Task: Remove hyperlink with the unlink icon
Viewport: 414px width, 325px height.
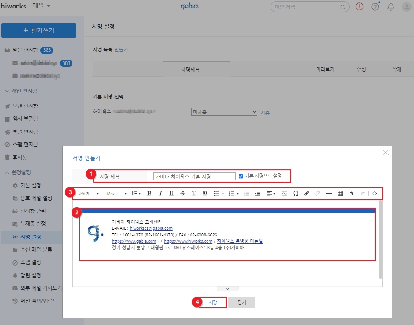Action: (318, 193)
